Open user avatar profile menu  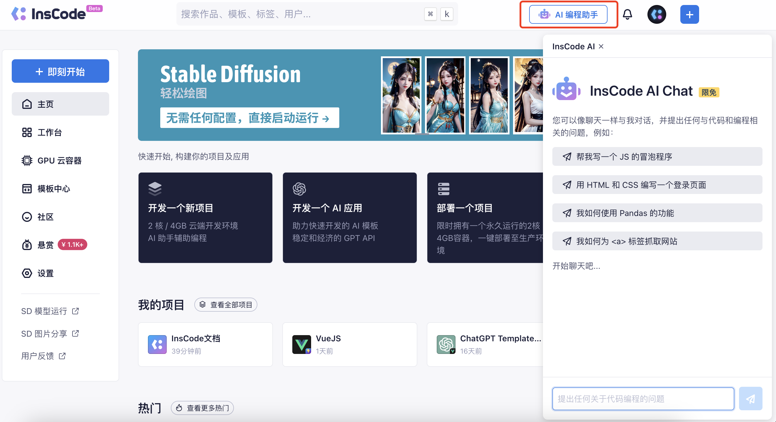pos(657,14)
